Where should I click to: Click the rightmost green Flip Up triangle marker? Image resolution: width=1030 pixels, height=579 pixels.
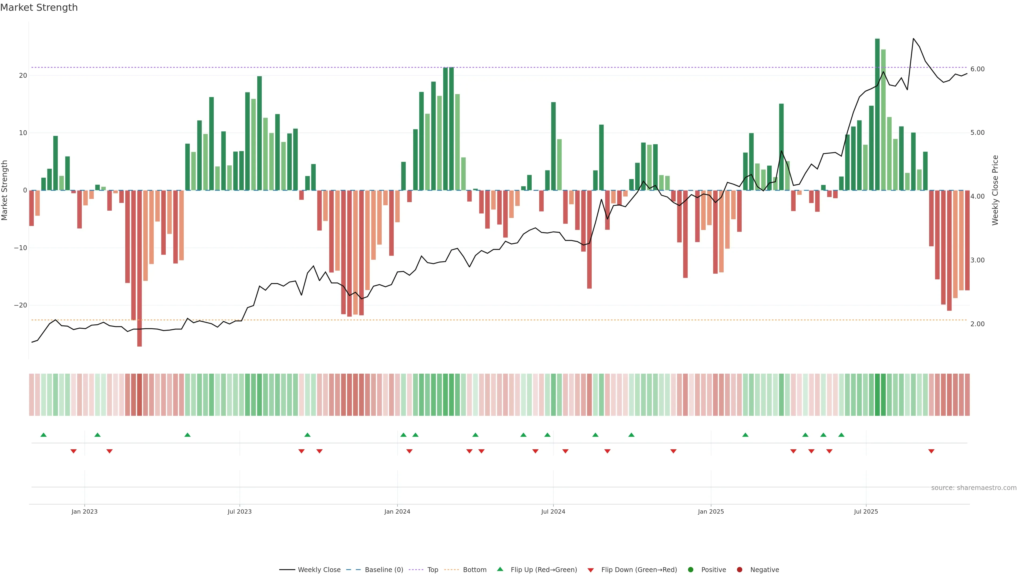(841, 435)
